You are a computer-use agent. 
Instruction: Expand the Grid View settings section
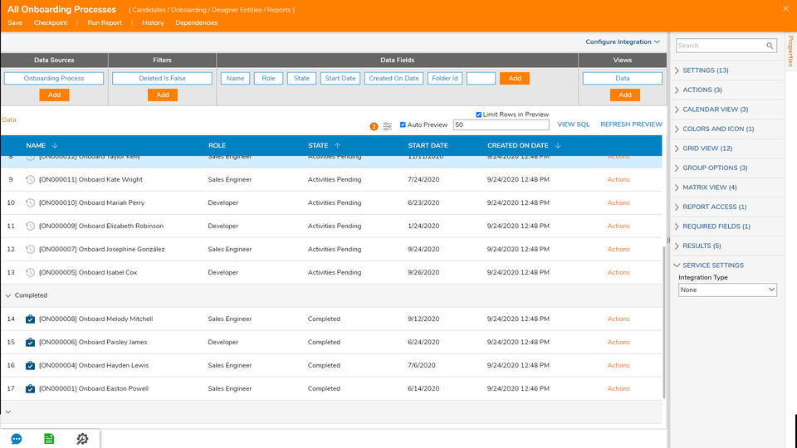(707, 149)
